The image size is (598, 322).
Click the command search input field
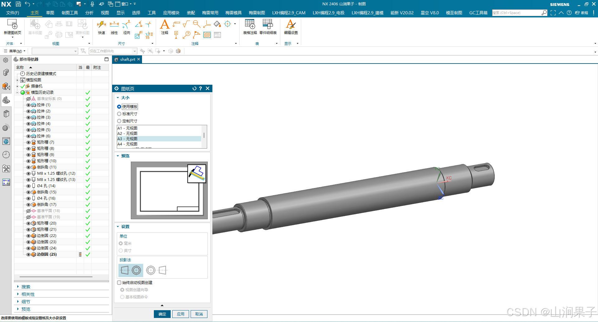(x=517, y=13)
